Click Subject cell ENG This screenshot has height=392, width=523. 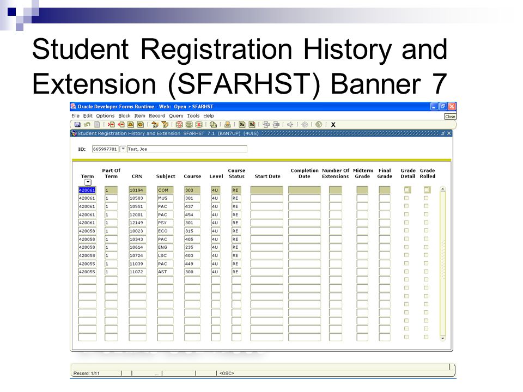click(x=165, y=247)
